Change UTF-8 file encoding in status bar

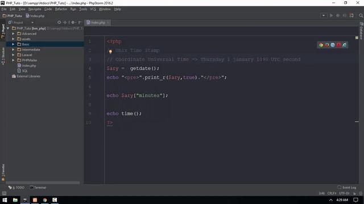pyautogui.click(x=344, y=193)
